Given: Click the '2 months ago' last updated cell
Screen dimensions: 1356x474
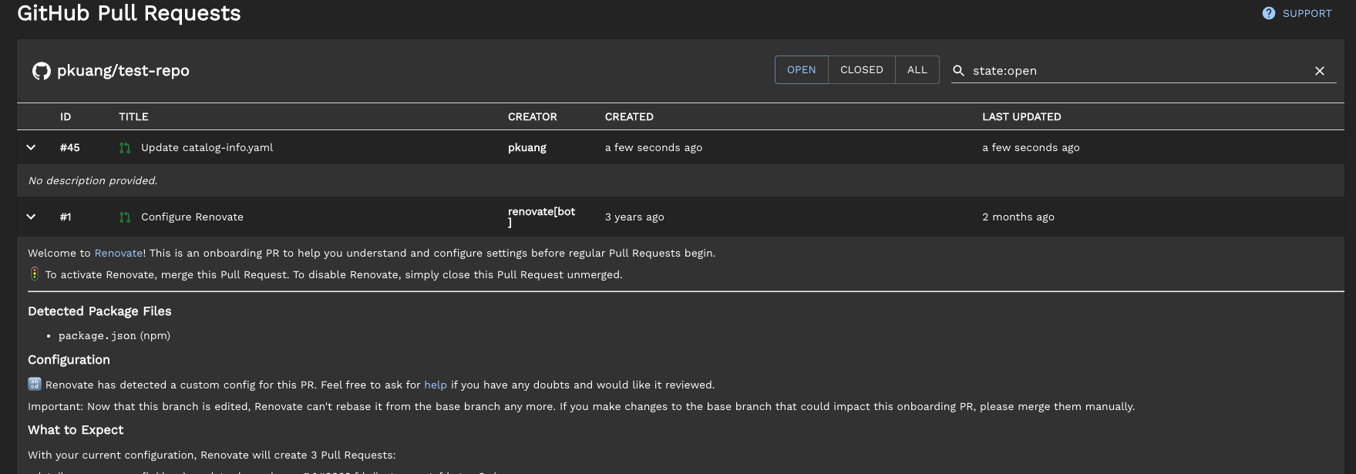Looking at the screenshot, I should (x=1018, y=217).
